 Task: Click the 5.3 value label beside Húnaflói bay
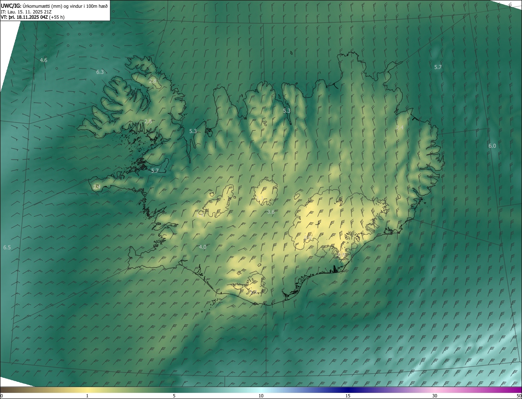point(193,131)
